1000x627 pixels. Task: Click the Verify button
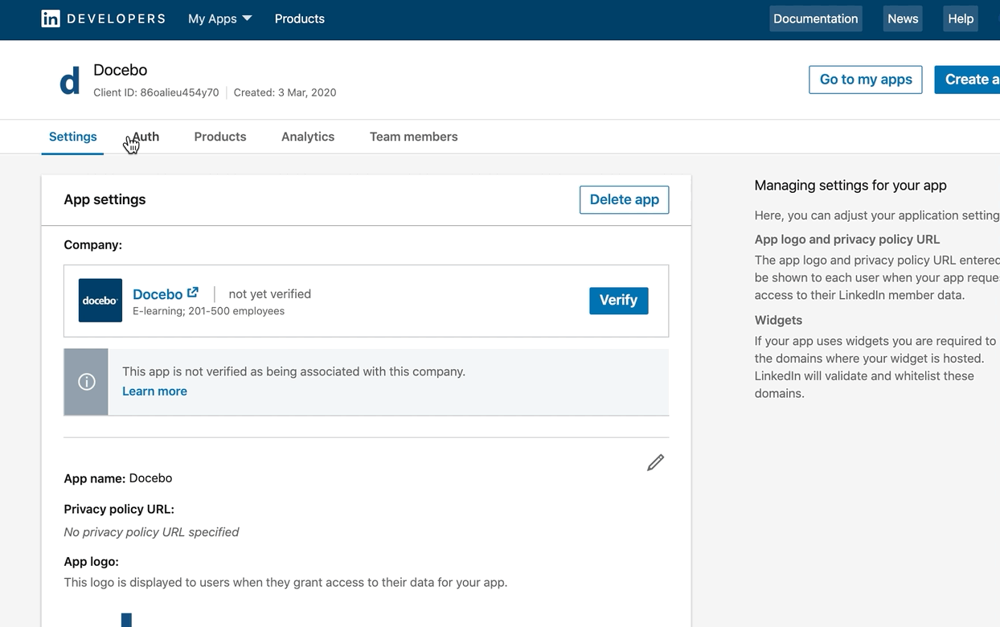click(618, 301)
